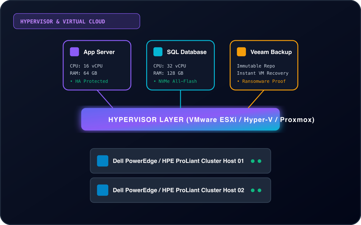
Task: Click the Instant VM Recovery text
Action: [263, 73]
